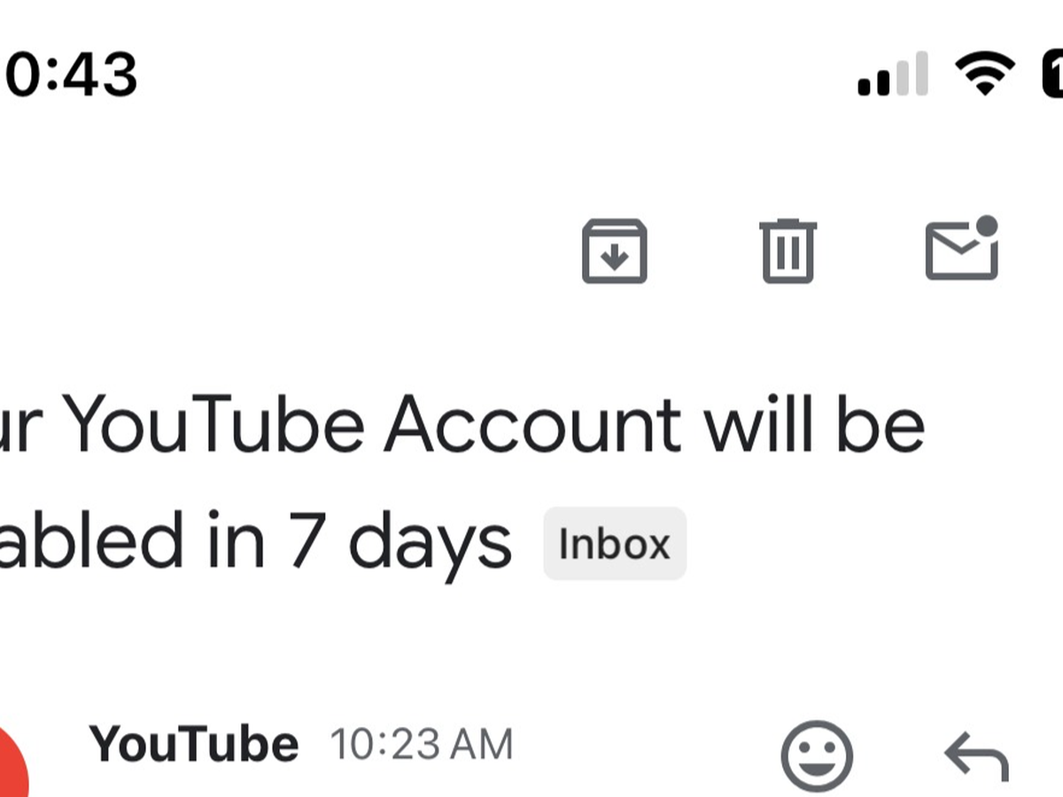Delete the email using trash icon

click(788, 251)
